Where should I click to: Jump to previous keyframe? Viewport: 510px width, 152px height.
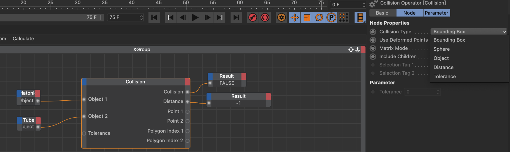click(171, 17)
